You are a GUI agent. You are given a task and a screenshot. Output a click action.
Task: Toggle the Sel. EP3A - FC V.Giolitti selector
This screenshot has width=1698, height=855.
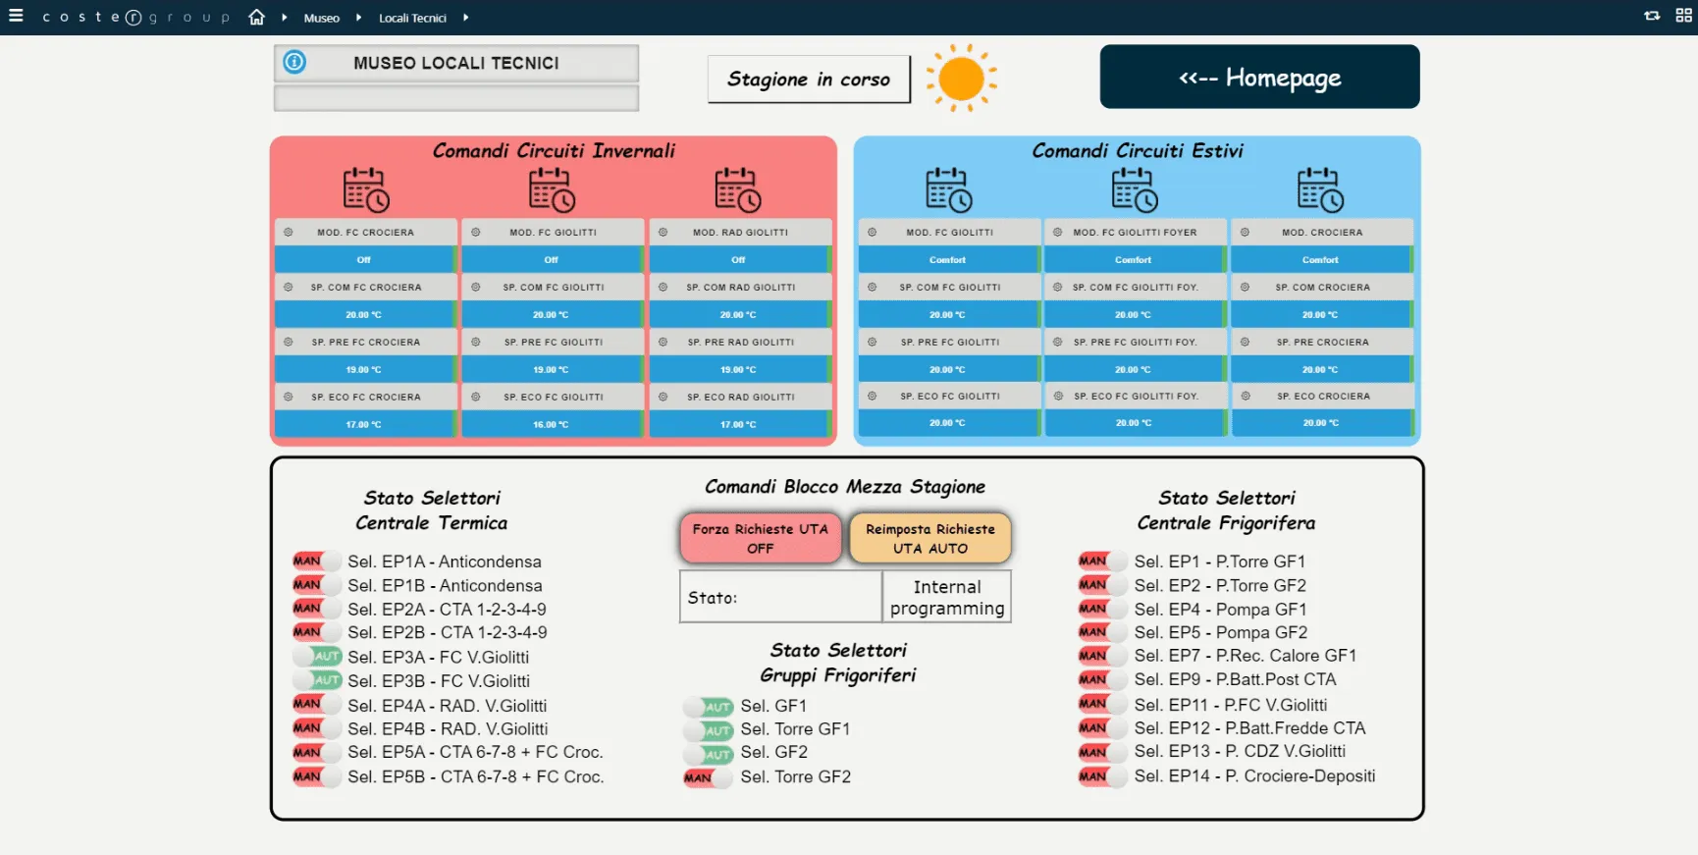(x=317, y=657)
